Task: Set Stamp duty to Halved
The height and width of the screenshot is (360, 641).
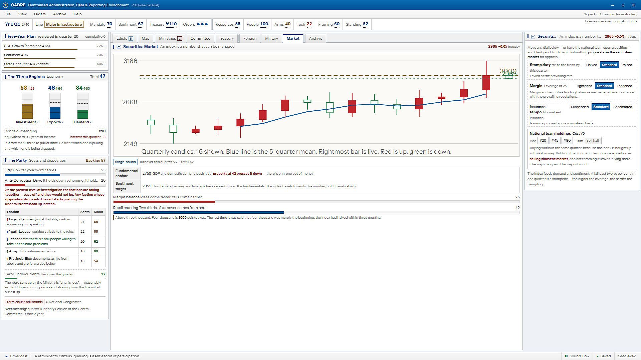Action: pyautogui.click(x=591, y=65)
